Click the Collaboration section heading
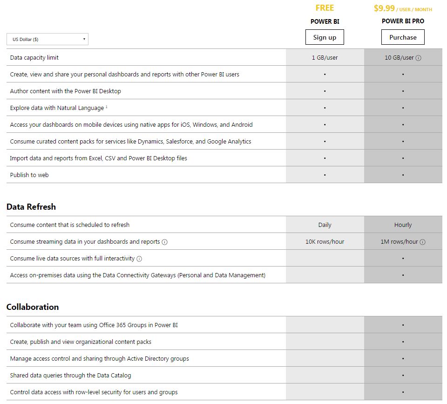Image resolution: width=447 pixels, height=404 pixels. click(x=33, y=307)
